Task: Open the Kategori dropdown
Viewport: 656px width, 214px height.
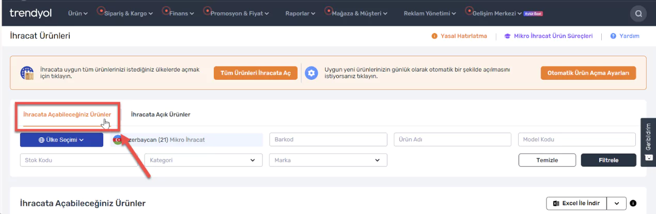Action: (x=201, y=160)
